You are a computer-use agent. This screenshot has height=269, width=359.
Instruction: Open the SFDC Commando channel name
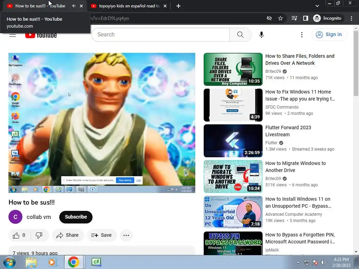282,107
